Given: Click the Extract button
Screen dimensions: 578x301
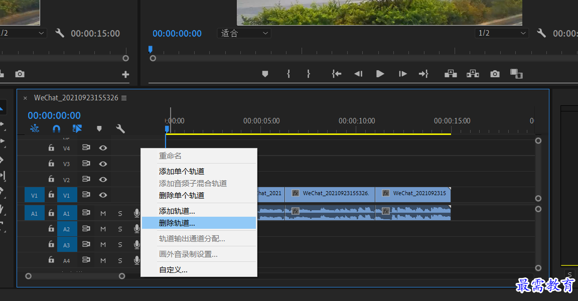Looking at the screenshot, I should pos(473,74).
